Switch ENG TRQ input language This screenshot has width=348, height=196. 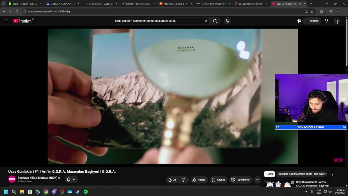319,192
